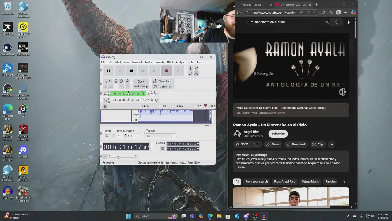Image resolution: width=392 pixels, height=221 pixels.
Task: Open the Analyze menu
Action: pyautogui.click(x=180, y=62)
